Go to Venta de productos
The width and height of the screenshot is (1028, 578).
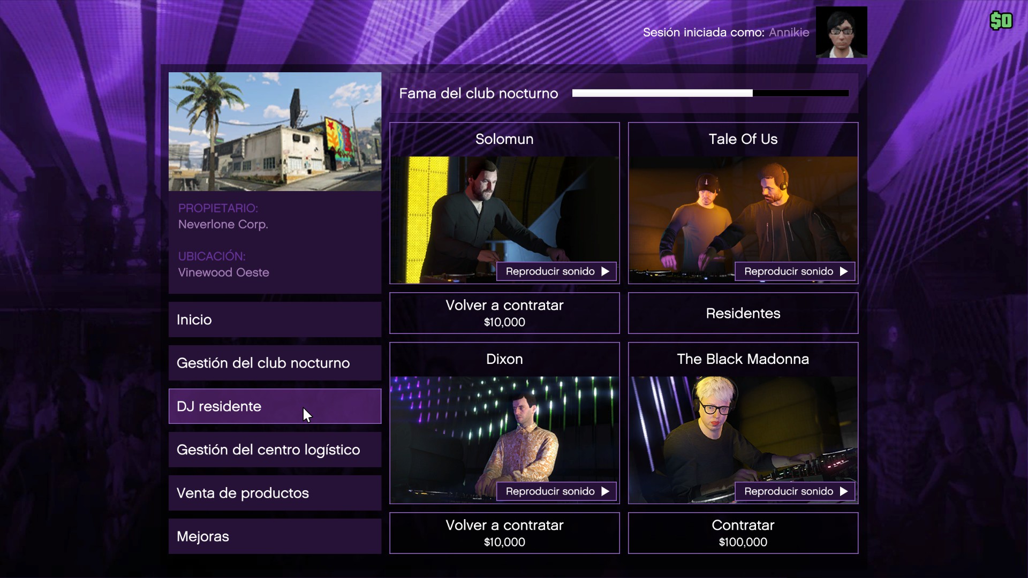tap(275, 493)
